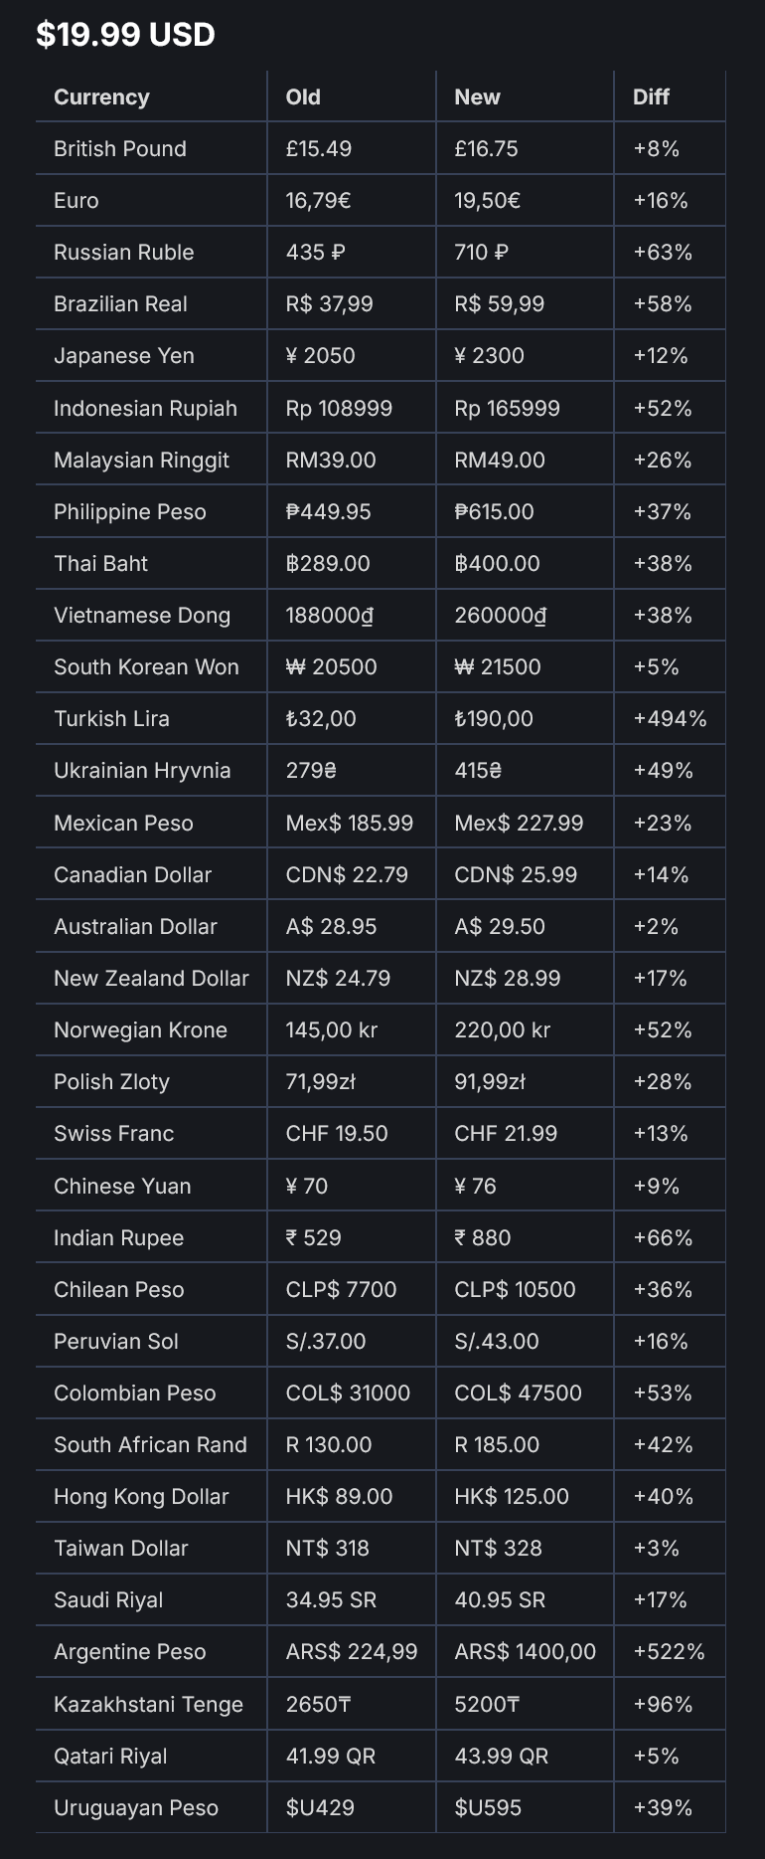The image size is (765, 1859).
Task: Click the Euro old price 16,79€
Action: pyautogui.click(x=318, y=200)
